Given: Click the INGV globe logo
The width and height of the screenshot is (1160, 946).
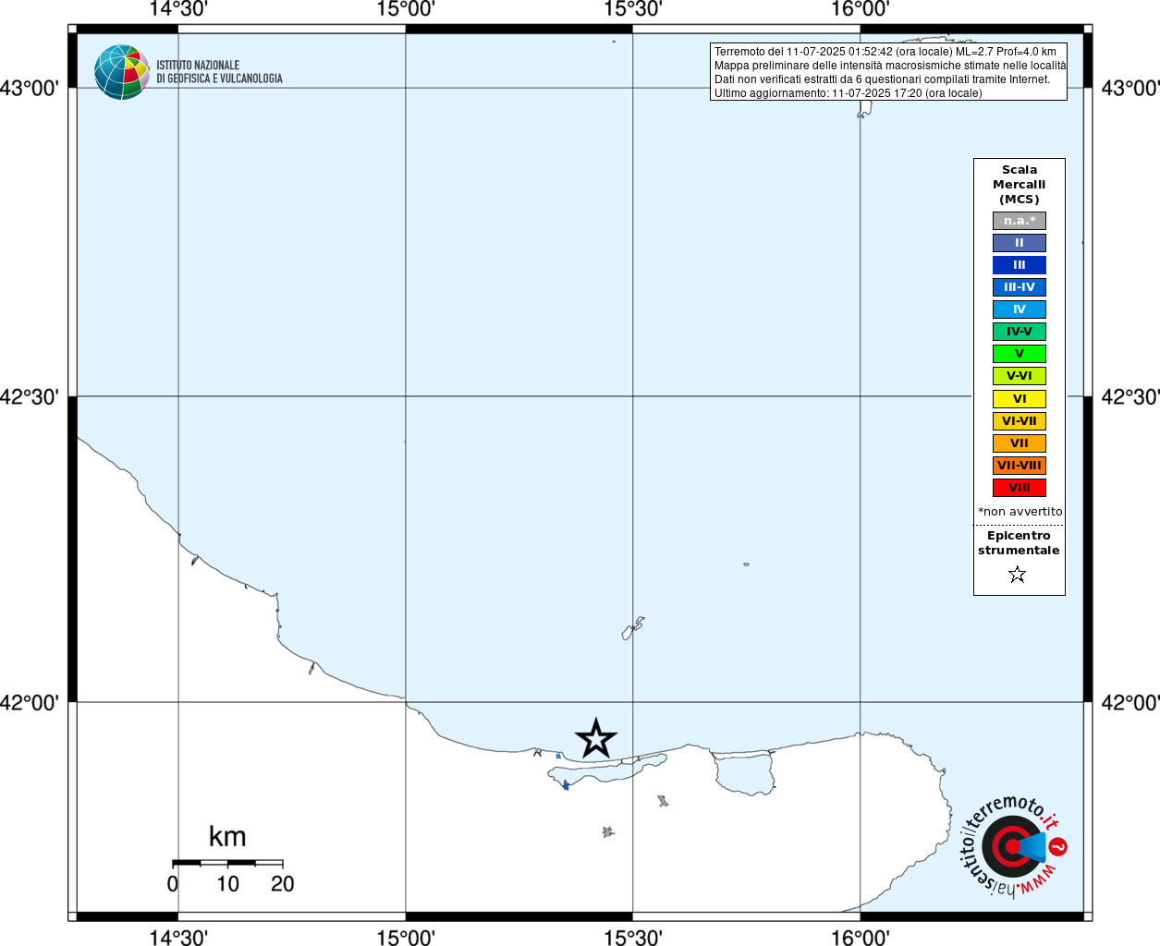Looking at the screenshot, I should point(121,72).
